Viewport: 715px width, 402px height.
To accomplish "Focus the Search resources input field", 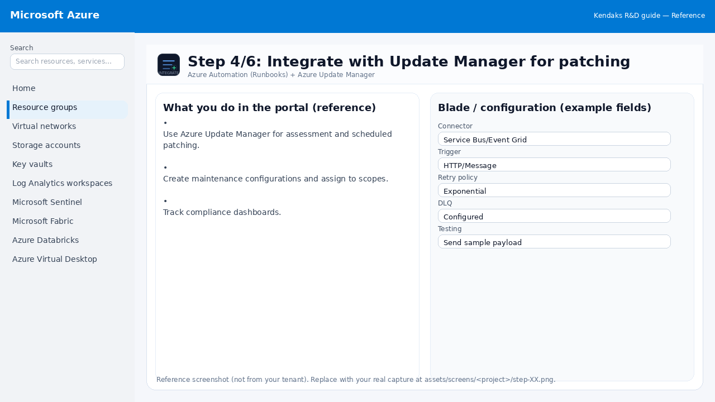I will tap(67, 61).
